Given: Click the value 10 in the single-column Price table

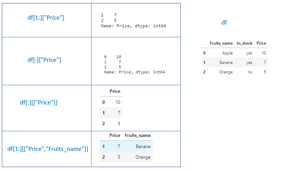Looking at the screenshot, I should pyautogui.click(x=117, y=102).
